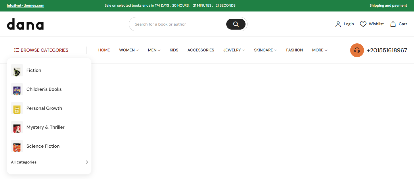Select the Science Fiction category label

click(x=43, y=146)
